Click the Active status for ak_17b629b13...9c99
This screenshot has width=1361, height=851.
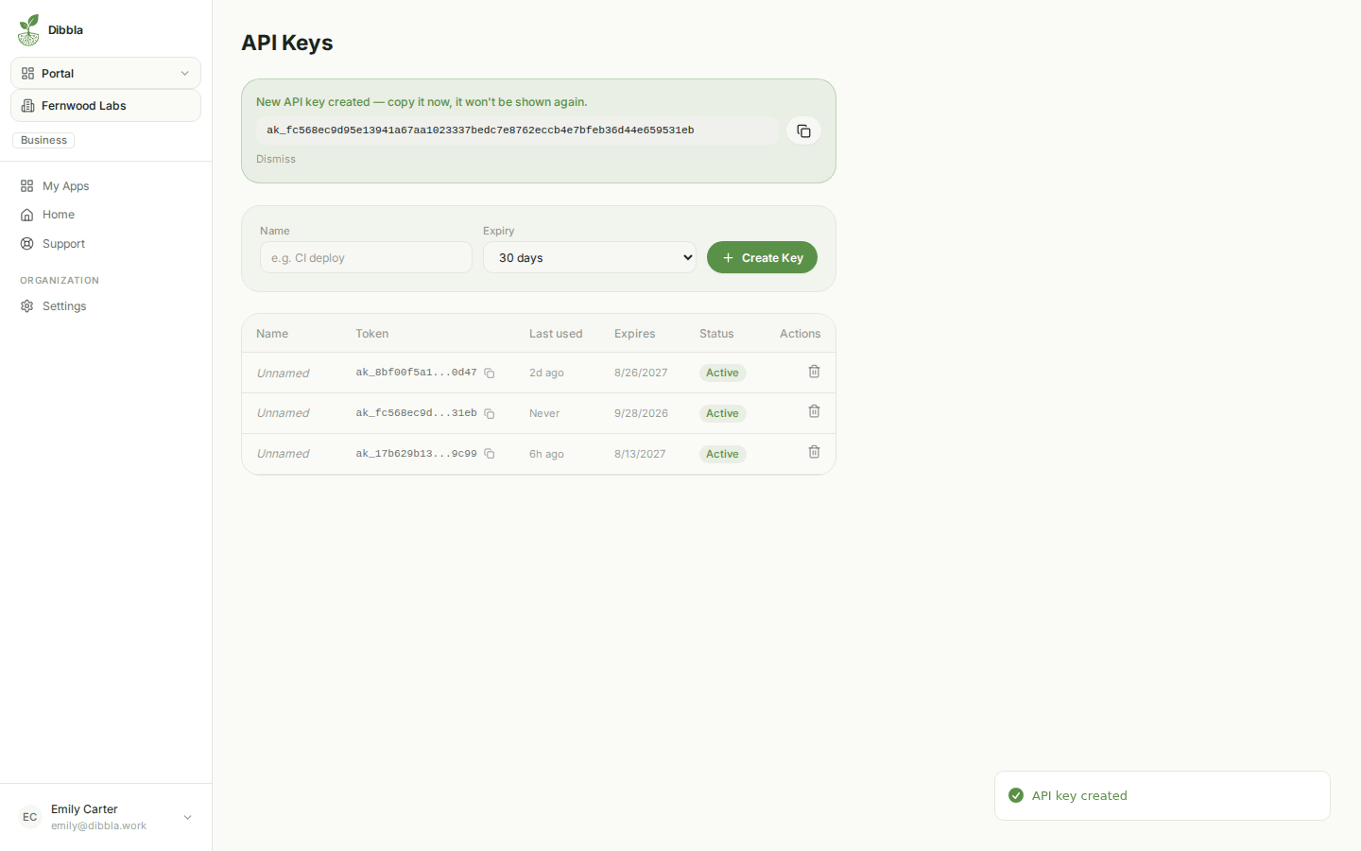pos(722,454)
